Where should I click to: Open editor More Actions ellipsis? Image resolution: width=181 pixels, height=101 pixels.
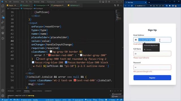pos(121,5)
